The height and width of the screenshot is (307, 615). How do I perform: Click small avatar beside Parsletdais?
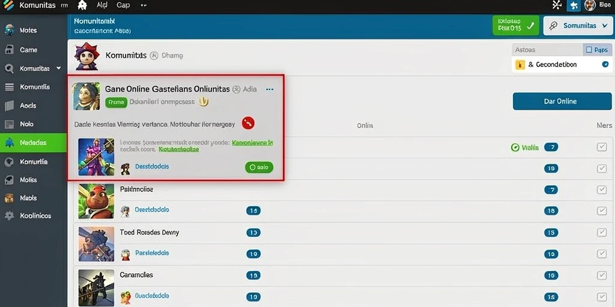pyautogui.click(x=125, y=254)
